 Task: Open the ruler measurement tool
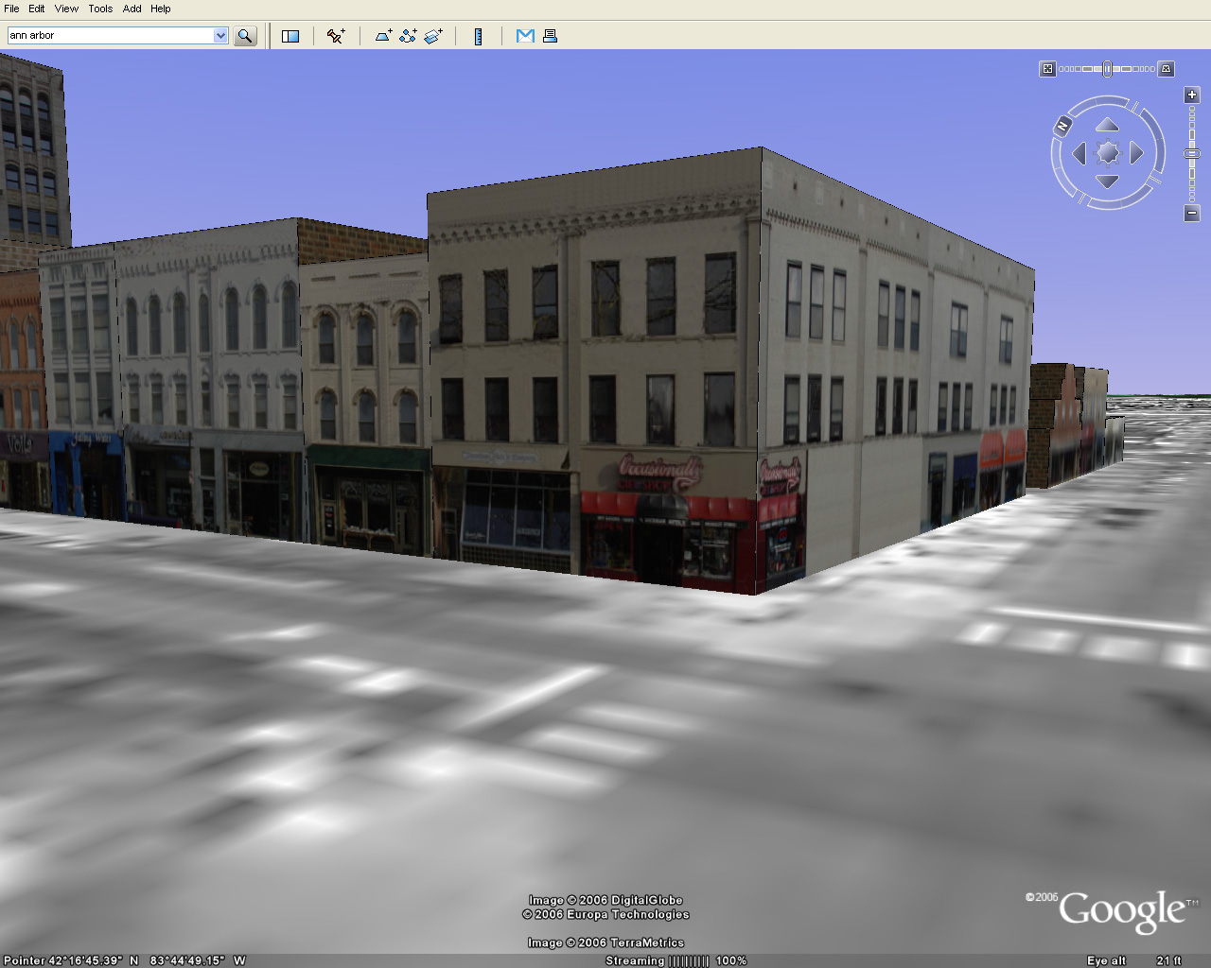(x=479, y=36)
